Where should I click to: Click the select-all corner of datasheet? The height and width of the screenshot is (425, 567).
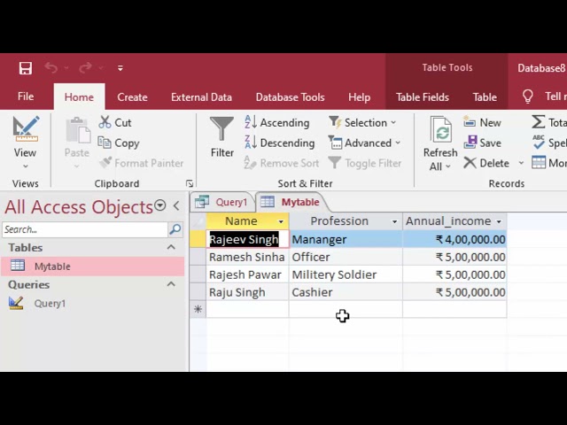[198, 220]
